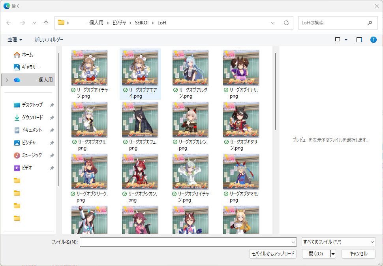
Task: Click the magnifier search icon
Action: pos(370,23)
